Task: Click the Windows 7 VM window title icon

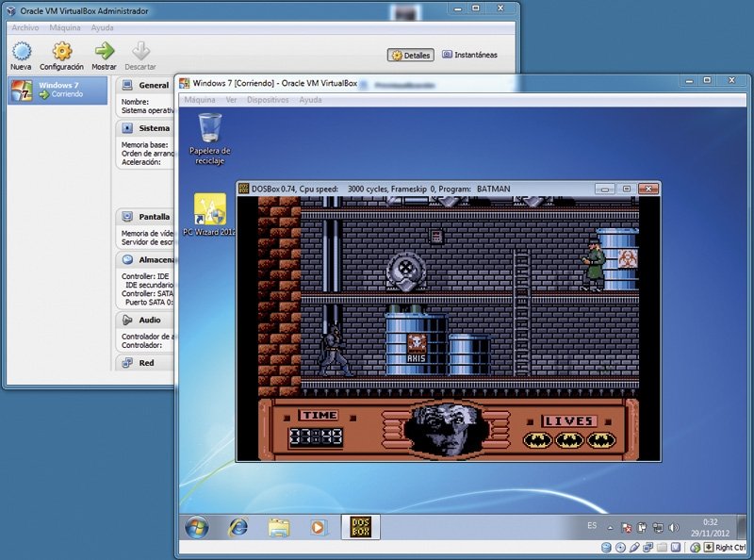Action: pyautogui.click(x=184, y=83)
